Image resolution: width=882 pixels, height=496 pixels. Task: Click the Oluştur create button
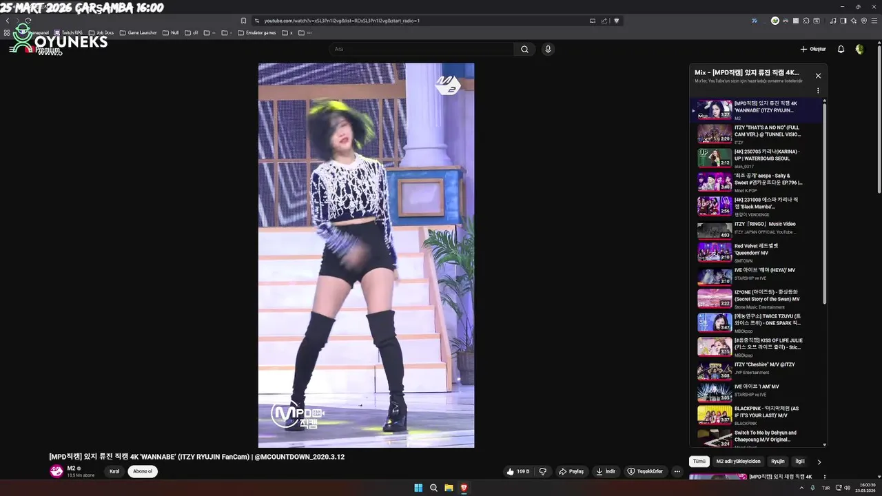[813, 49]
